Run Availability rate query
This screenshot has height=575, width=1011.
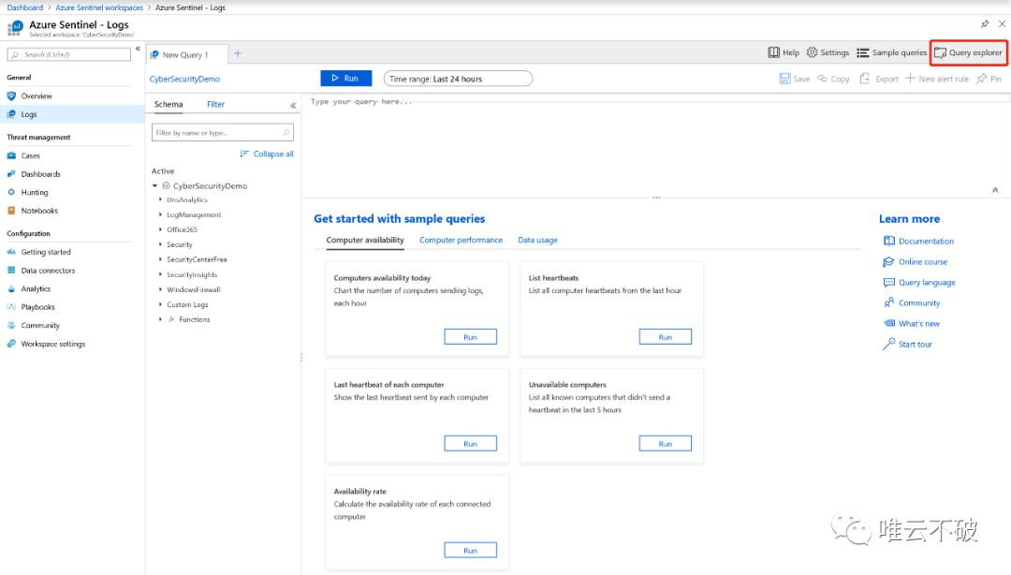coord(470,550)
